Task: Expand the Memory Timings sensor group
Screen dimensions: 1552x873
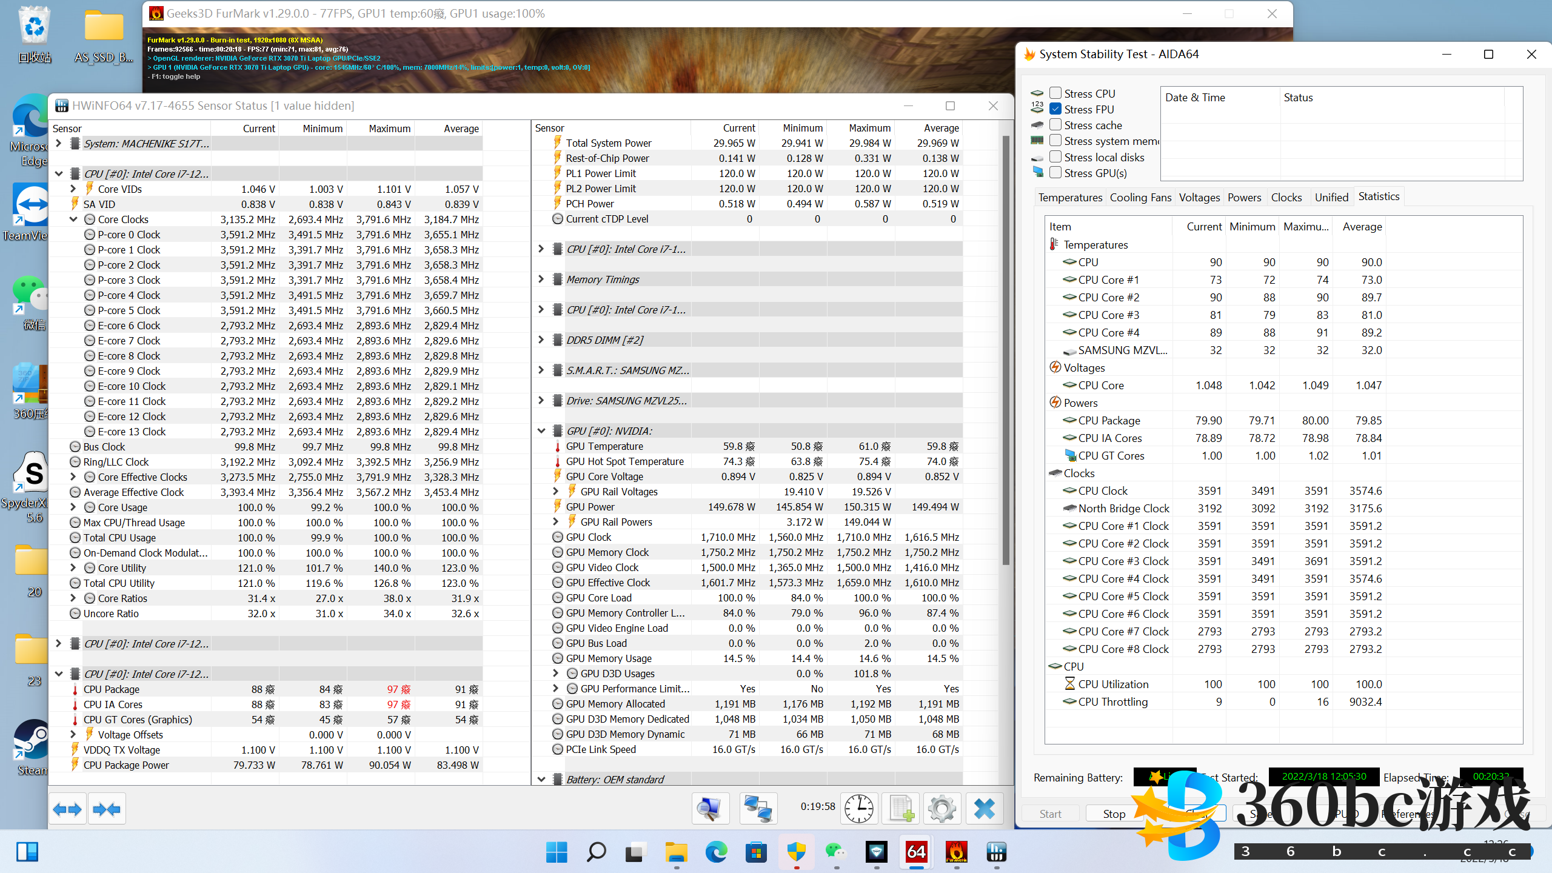Action: click(541, 279)
